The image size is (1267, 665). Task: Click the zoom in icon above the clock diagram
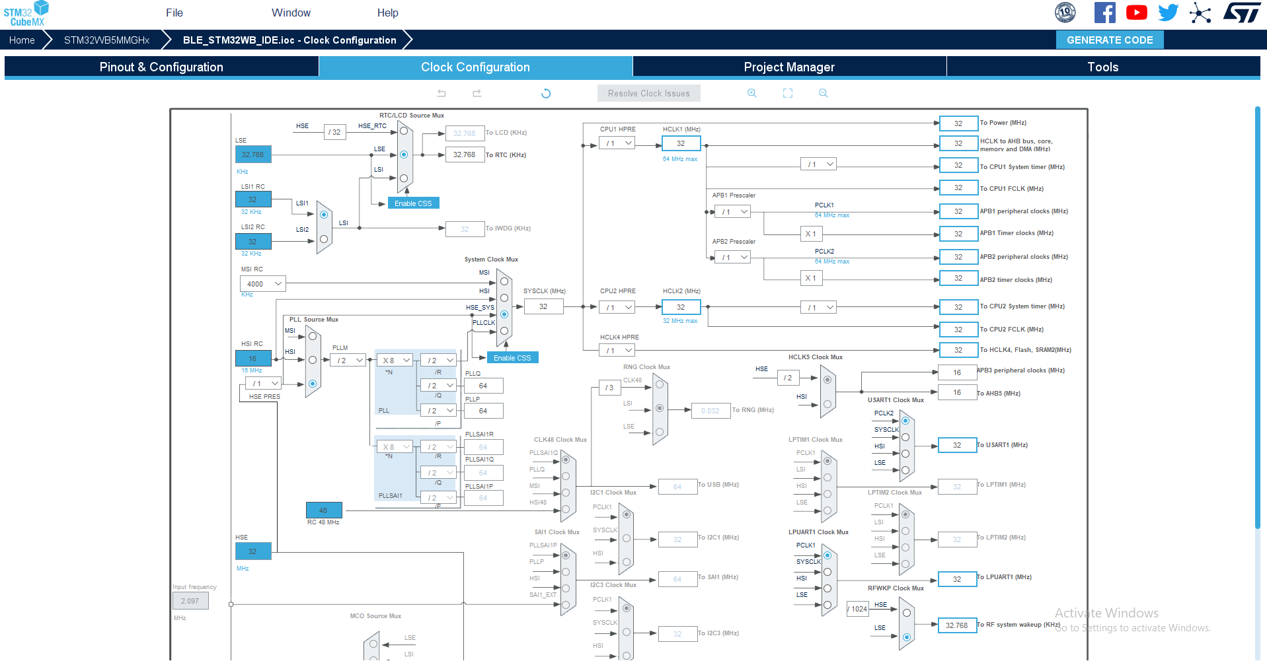click(x=751, y=93)
